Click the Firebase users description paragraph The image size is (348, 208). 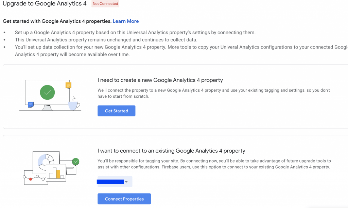[214, 164]
